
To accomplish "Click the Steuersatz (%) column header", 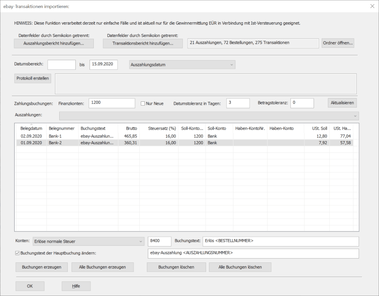I will [x=159, y=128].
